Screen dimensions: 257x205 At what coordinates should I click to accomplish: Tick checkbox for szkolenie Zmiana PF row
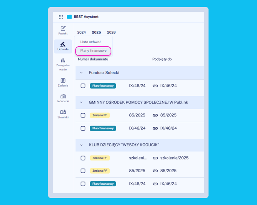83,158
